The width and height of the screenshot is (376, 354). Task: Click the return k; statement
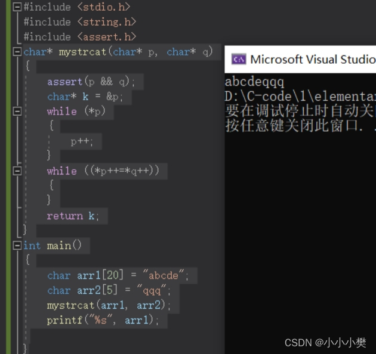tap(73, 216)
